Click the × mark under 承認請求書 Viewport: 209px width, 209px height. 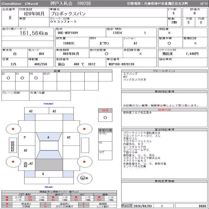[x=140, y=54]
